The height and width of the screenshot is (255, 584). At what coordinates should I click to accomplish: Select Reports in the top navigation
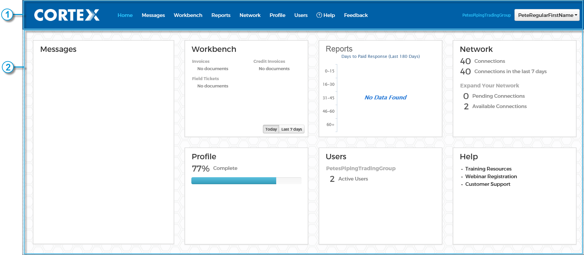pyautogui.click(x=221, y=15)
